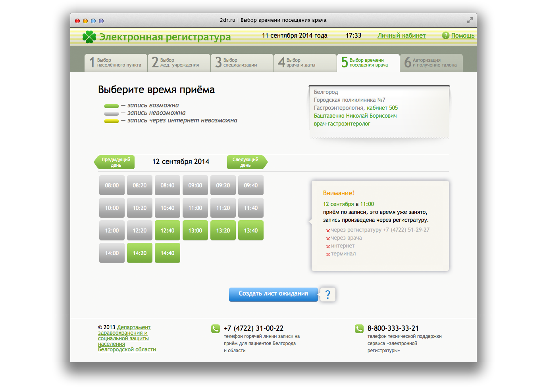
Task: Click the green legend swatch for запись возможна
Action: click(x=112, y=106)
